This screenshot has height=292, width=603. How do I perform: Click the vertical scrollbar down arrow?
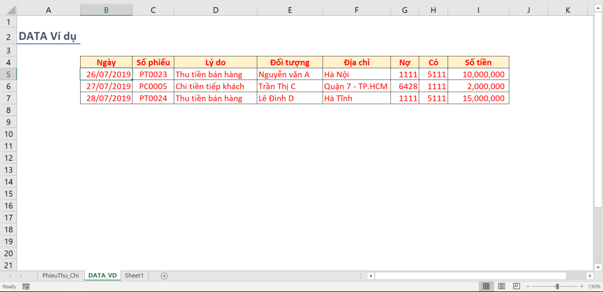click(598, 267)
